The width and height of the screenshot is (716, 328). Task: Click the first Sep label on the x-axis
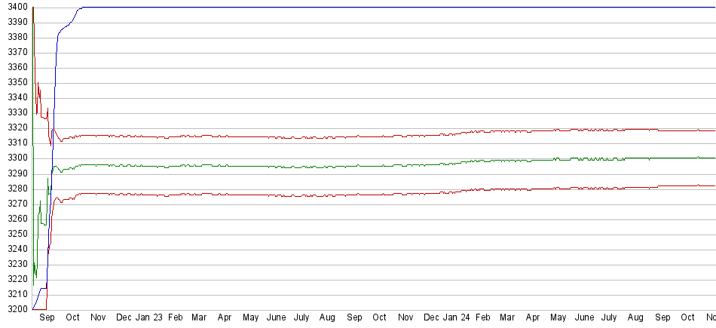tap(47, 318)
